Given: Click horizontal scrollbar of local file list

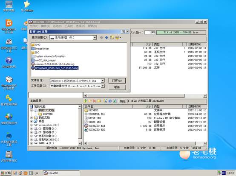Looking at the screenshot, I should [141, 143].
